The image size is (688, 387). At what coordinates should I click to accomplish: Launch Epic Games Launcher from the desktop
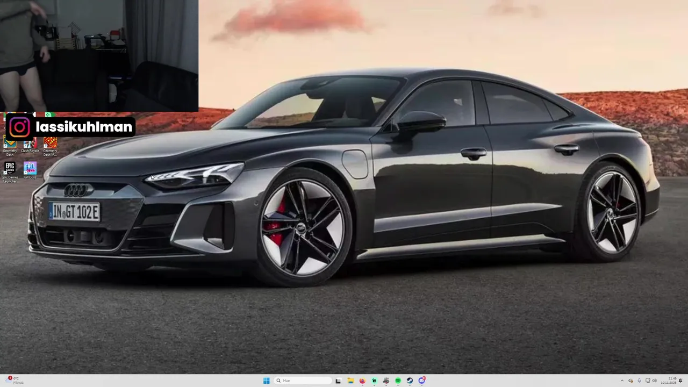pyautogui.click(x=10, y=172)
